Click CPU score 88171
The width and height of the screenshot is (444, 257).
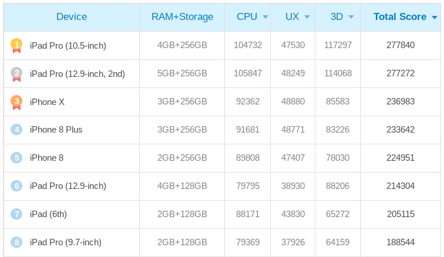click(248, 214)
